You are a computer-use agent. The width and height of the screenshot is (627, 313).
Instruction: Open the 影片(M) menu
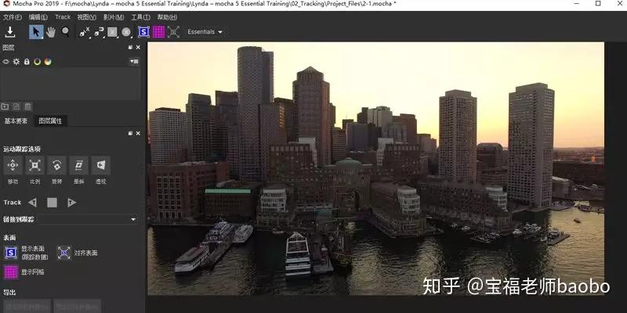point(114,17)
